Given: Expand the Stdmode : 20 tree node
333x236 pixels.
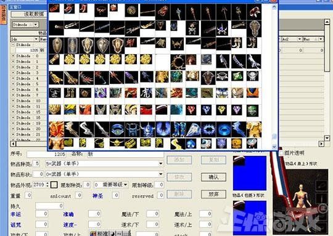Looking at the screenshot, I should (x=13, y=129).
